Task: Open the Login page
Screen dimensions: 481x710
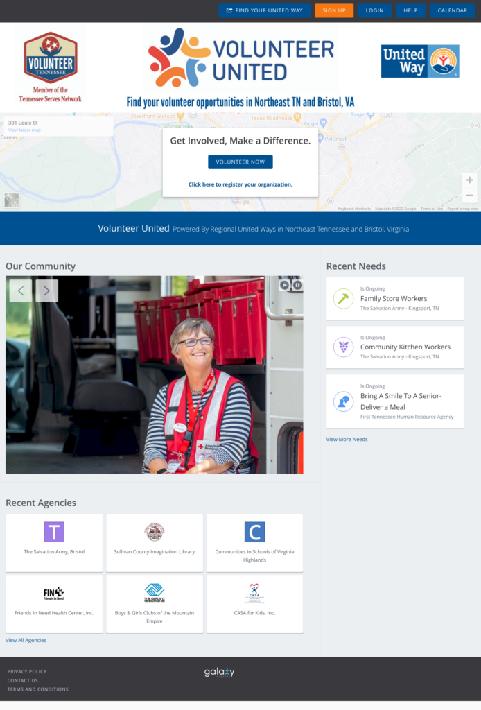Action: (x=375, y=10)
